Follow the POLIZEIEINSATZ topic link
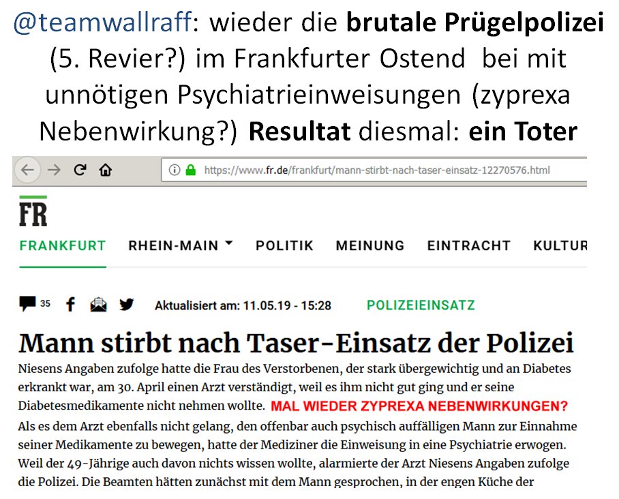 pos(421,305)
